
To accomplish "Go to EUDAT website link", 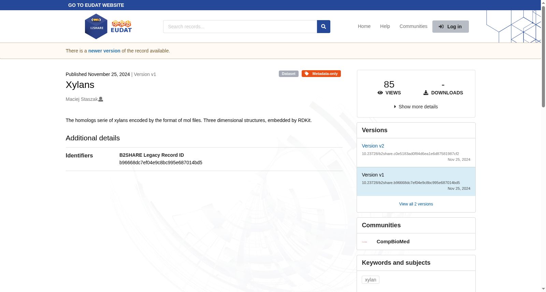I will tap(96, 5).
